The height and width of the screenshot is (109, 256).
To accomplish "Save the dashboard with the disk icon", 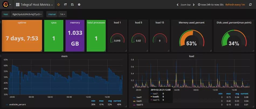I will [72, 5].
